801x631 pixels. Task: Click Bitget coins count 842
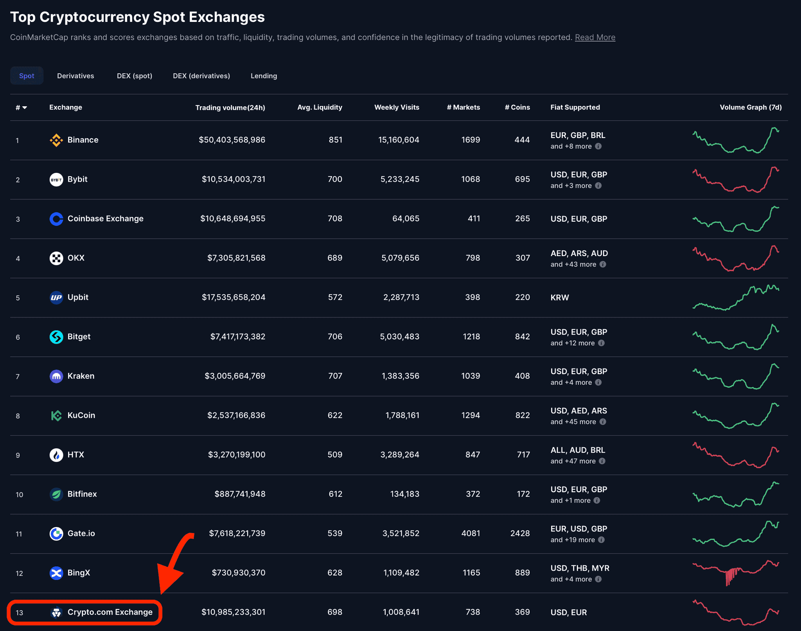522,337
